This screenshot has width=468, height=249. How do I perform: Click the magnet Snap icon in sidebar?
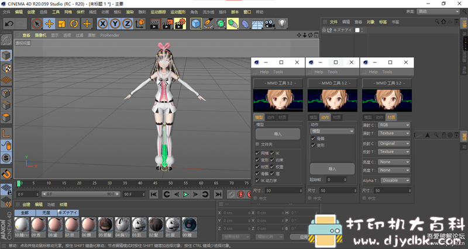point(6,174)
